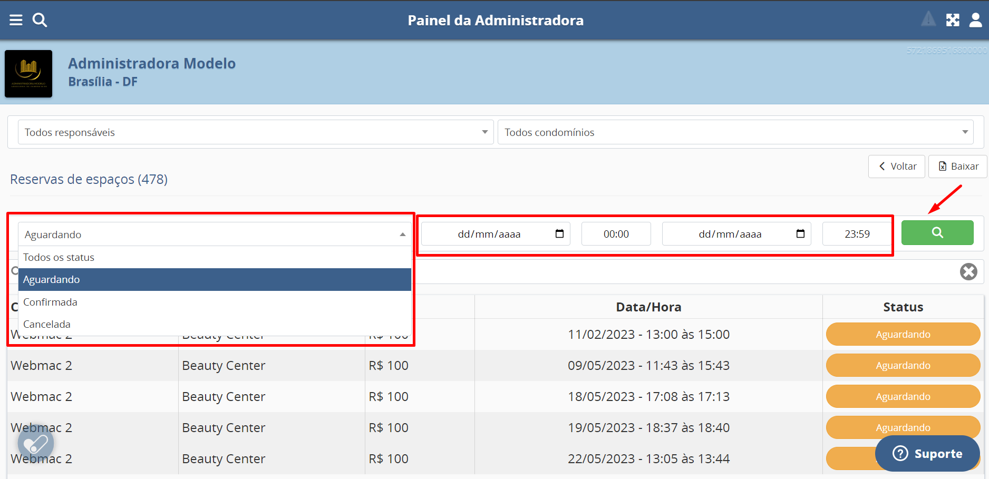Open the start date calendar picker icon
989x479 pixels.
[559, 233]
